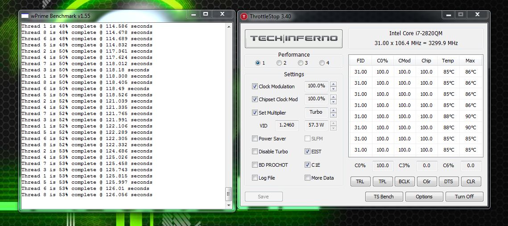Increase Clock Modulation with up arrow

pos(333,84)
